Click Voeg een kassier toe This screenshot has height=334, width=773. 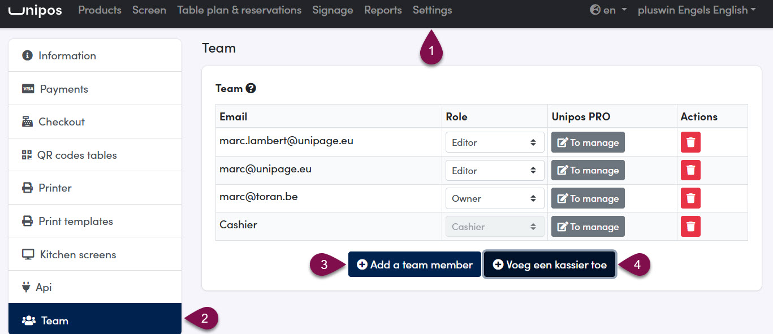(x=550, y=264)
